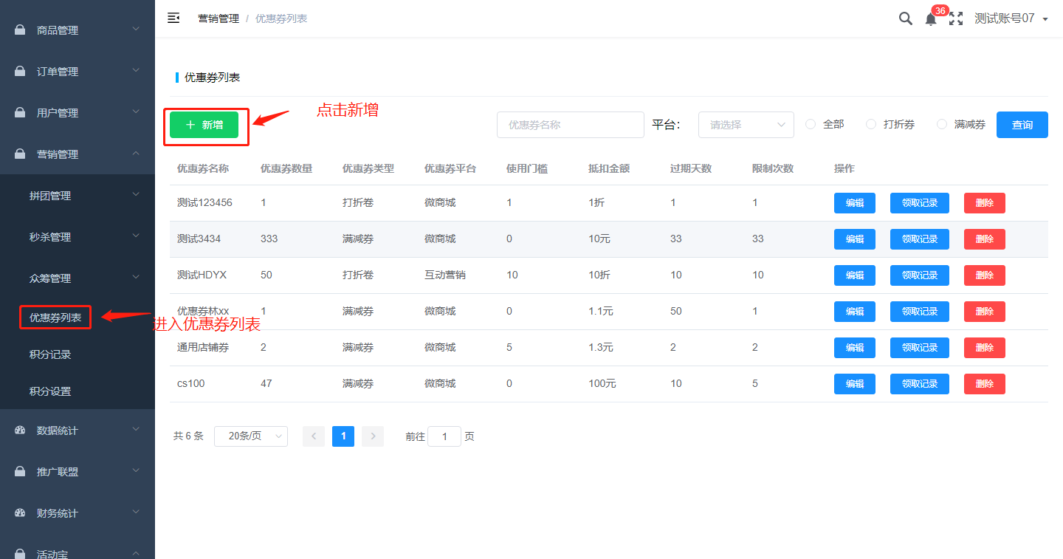1063x559 pixels.
Task: Select the 全部 radio button
Action: [811, 125]
